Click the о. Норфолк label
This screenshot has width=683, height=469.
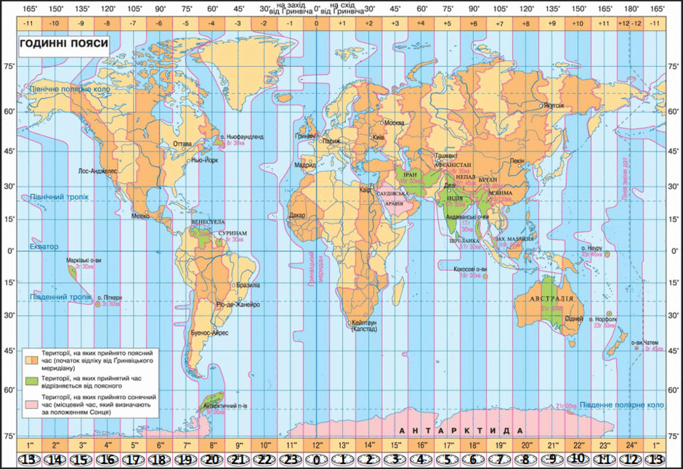pos(604,319)
